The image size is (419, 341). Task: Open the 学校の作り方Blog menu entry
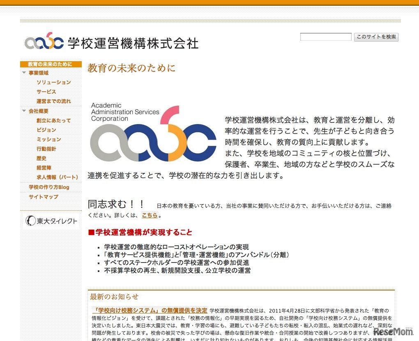(49, 187)
